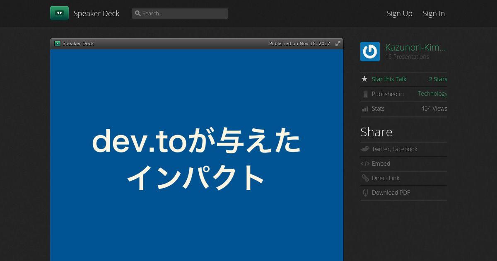
Task: Click the bar chart Stats icon
Action: [x=365, y=109]
